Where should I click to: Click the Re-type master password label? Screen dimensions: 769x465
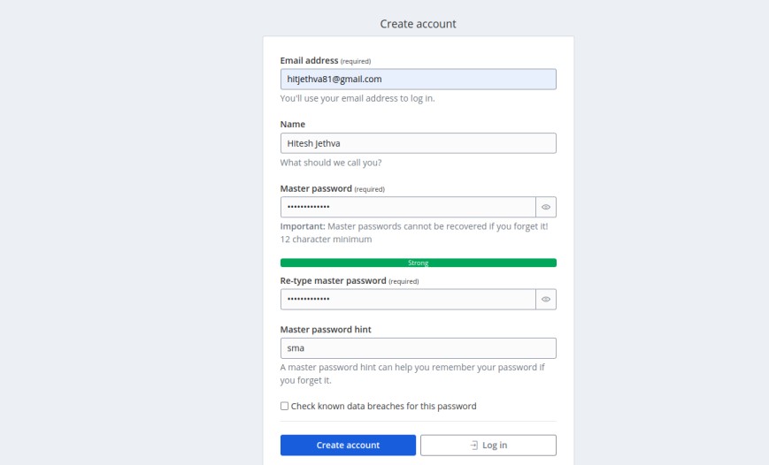pyautogui.click(x=333, y=280)
